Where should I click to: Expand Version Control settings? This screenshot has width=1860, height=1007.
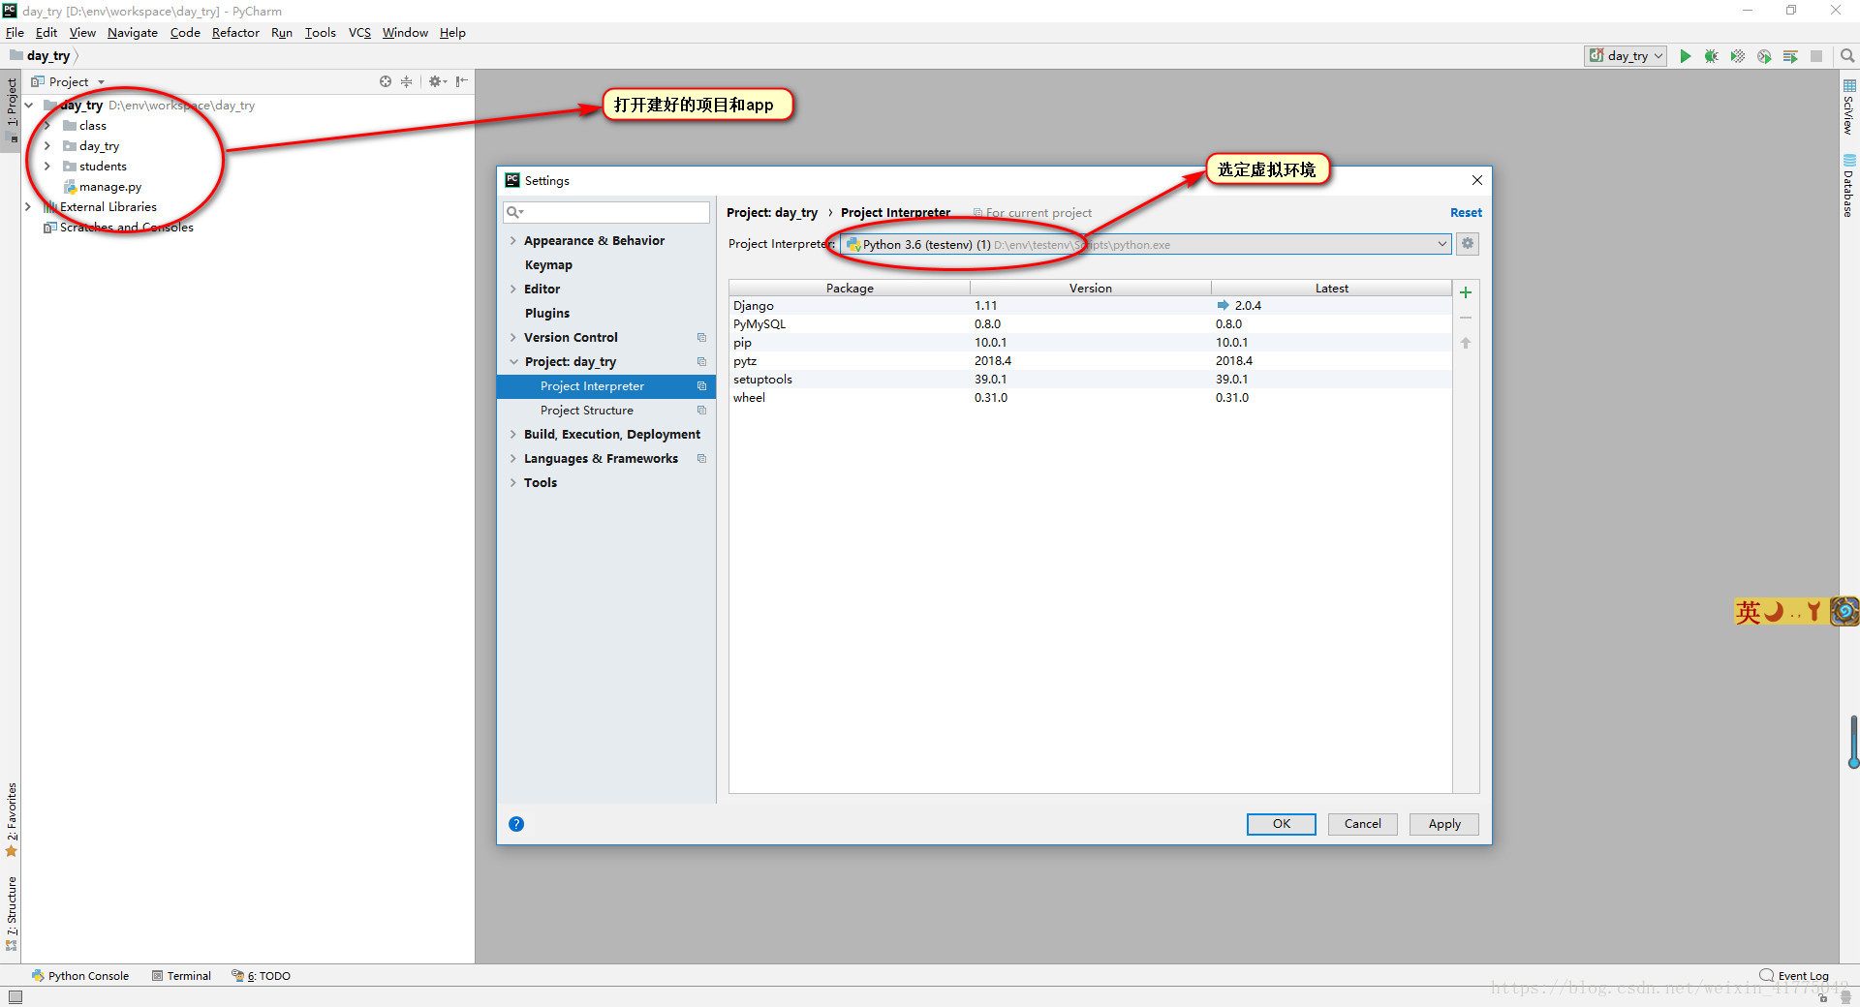[x=512, y=337]
